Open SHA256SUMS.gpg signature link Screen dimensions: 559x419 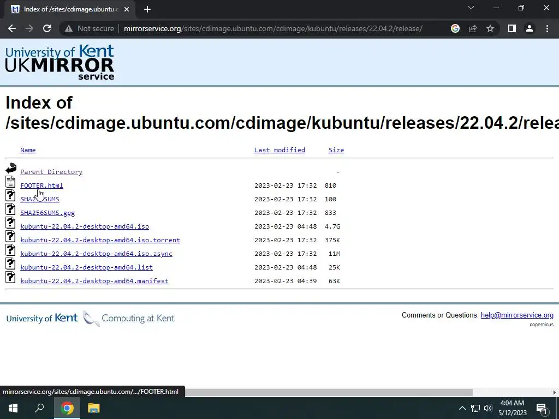(x=47, y=213)
